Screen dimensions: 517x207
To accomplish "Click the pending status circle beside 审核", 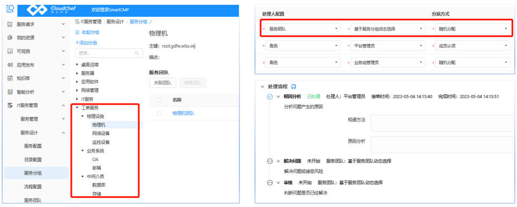I will pos(270,182).
